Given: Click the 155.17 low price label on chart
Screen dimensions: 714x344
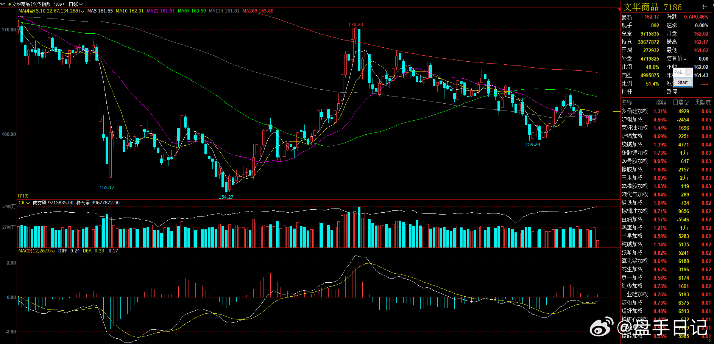Looking at the screenshot, I should (107, 188).
